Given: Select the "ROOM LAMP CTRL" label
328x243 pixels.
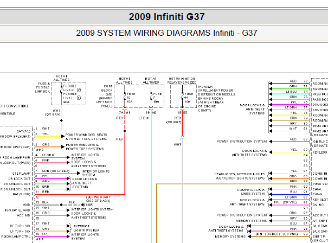Looking at the screenshot, I should pos(16,236).
